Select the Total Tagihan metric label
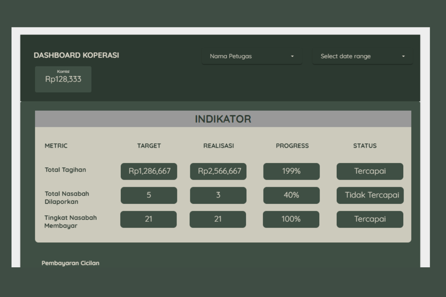Viewport: 446px width, 297px height. tap(65, 170)
